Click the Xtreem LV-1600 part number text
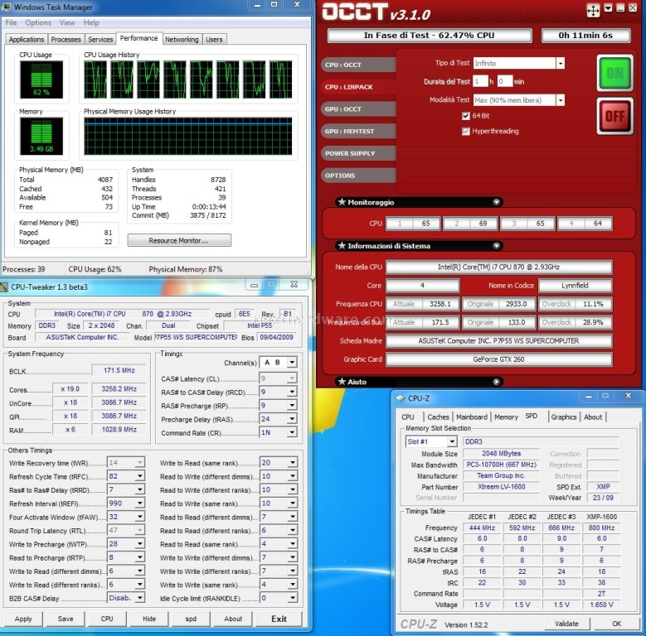Viewport: 646px width, 636px height. pos(501,487)
